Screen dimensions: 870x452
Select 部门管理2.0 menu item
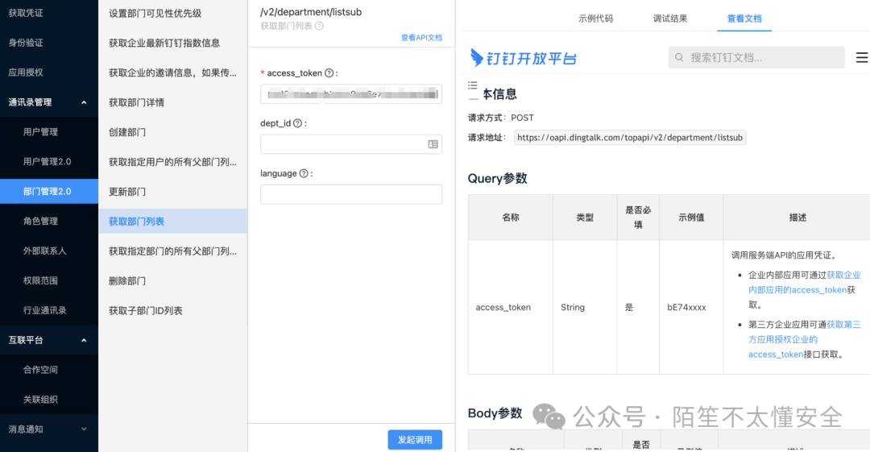point(49,191)
